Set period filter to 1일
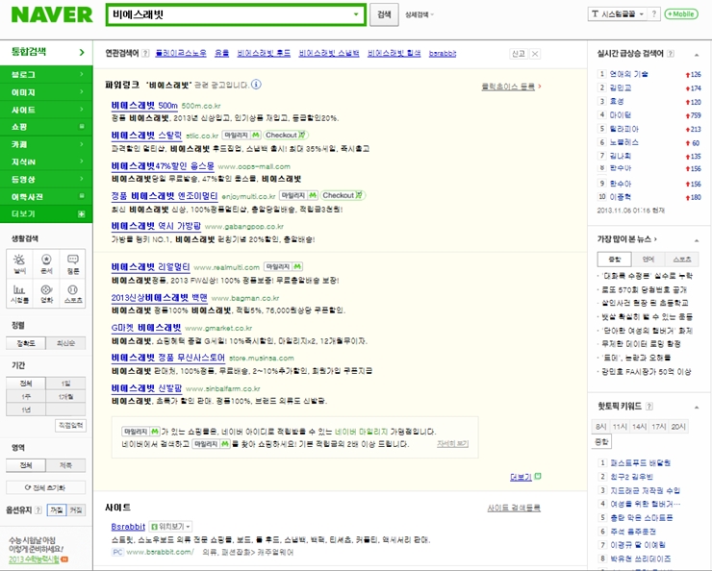The image size is (712, 571). click(x=65, y=384)
